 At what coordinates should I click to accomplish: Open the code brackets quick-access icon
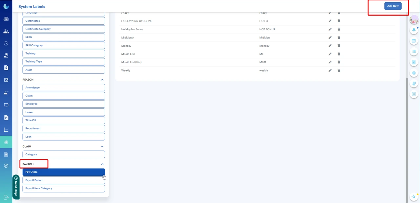pyautogui.click(x=414, y=94)
